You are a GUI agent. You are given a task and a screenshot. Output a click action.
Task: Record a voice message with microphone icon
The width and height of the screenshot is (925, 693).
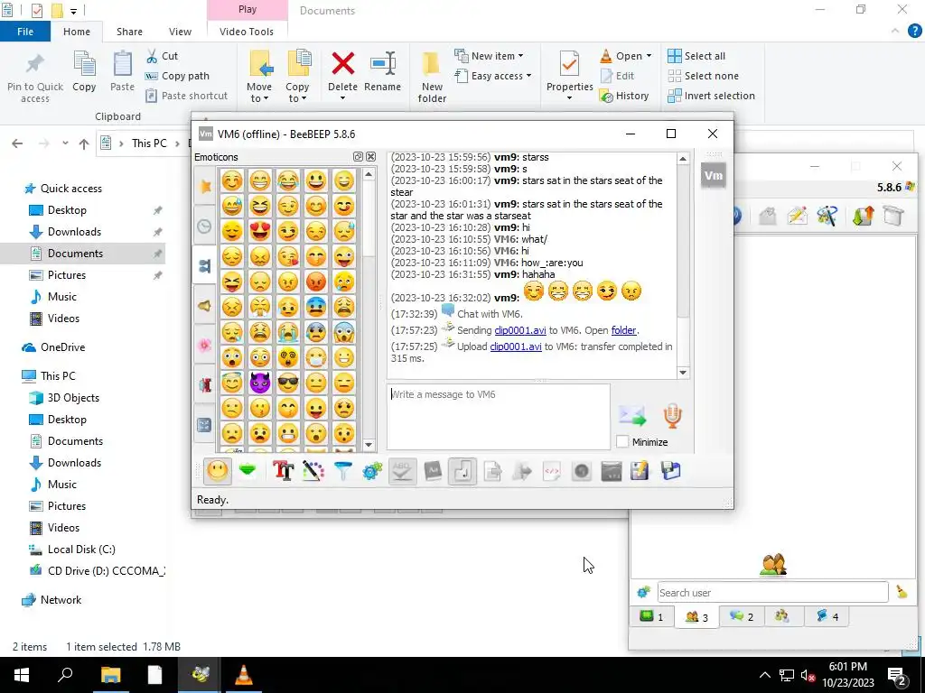[672, 415]
